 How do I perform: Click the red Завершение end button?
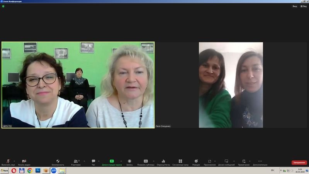click(299, 163)
